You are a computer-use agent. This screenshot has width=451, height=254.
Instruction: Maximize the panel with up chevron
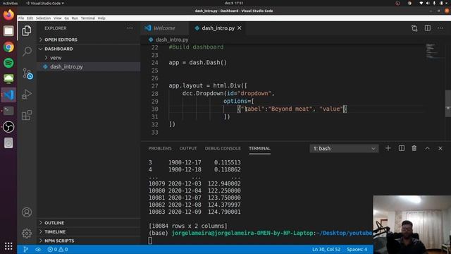[x=427, y=148]
